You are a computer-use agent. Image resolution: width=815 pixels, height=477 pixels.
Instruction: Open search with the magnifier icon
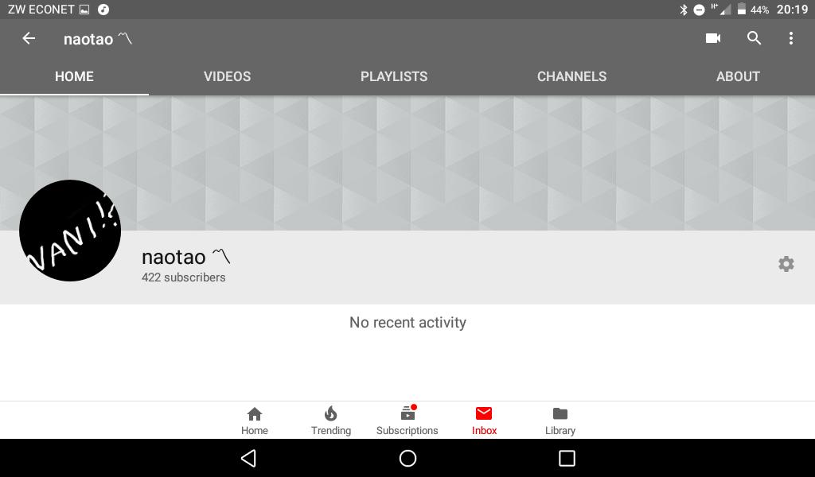tap(754, 38)
